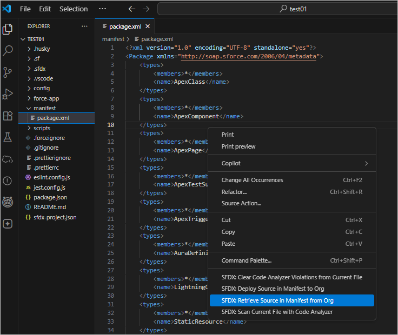Select SFDX: Clear Code Analyzer Violations from Current File
This screenshot has width=398, height=335.
click(x=292, y=277)
